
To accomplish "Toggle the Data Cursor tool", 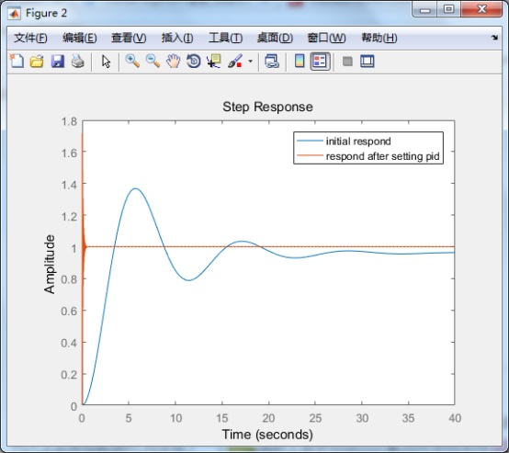I will coord(214,61).
